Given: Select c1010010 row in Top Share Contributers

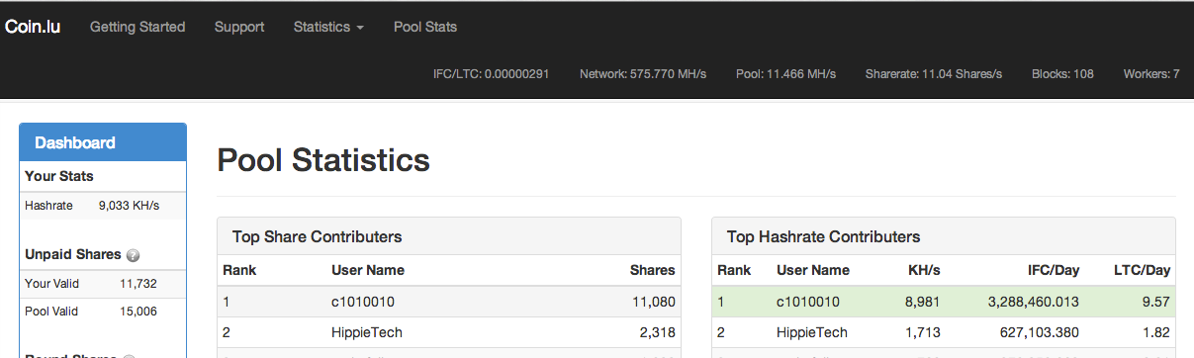Looking at the screenshot, I should [x=449, y=302].
